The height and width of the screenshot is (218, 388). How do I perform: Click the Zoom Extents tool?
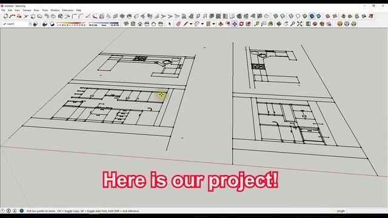click(x=299, y=24)
